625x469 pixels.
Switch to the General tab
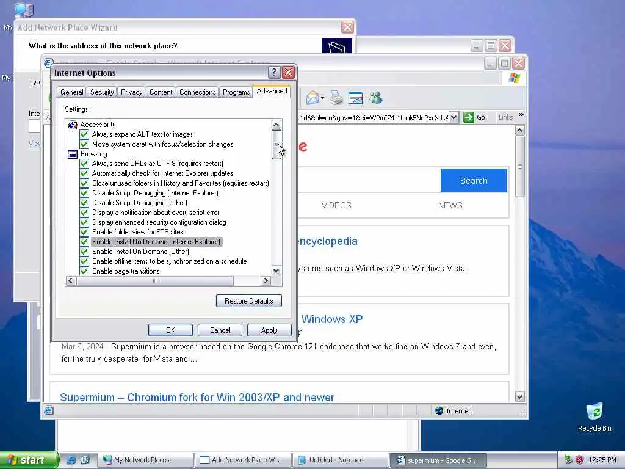point(72,92)
